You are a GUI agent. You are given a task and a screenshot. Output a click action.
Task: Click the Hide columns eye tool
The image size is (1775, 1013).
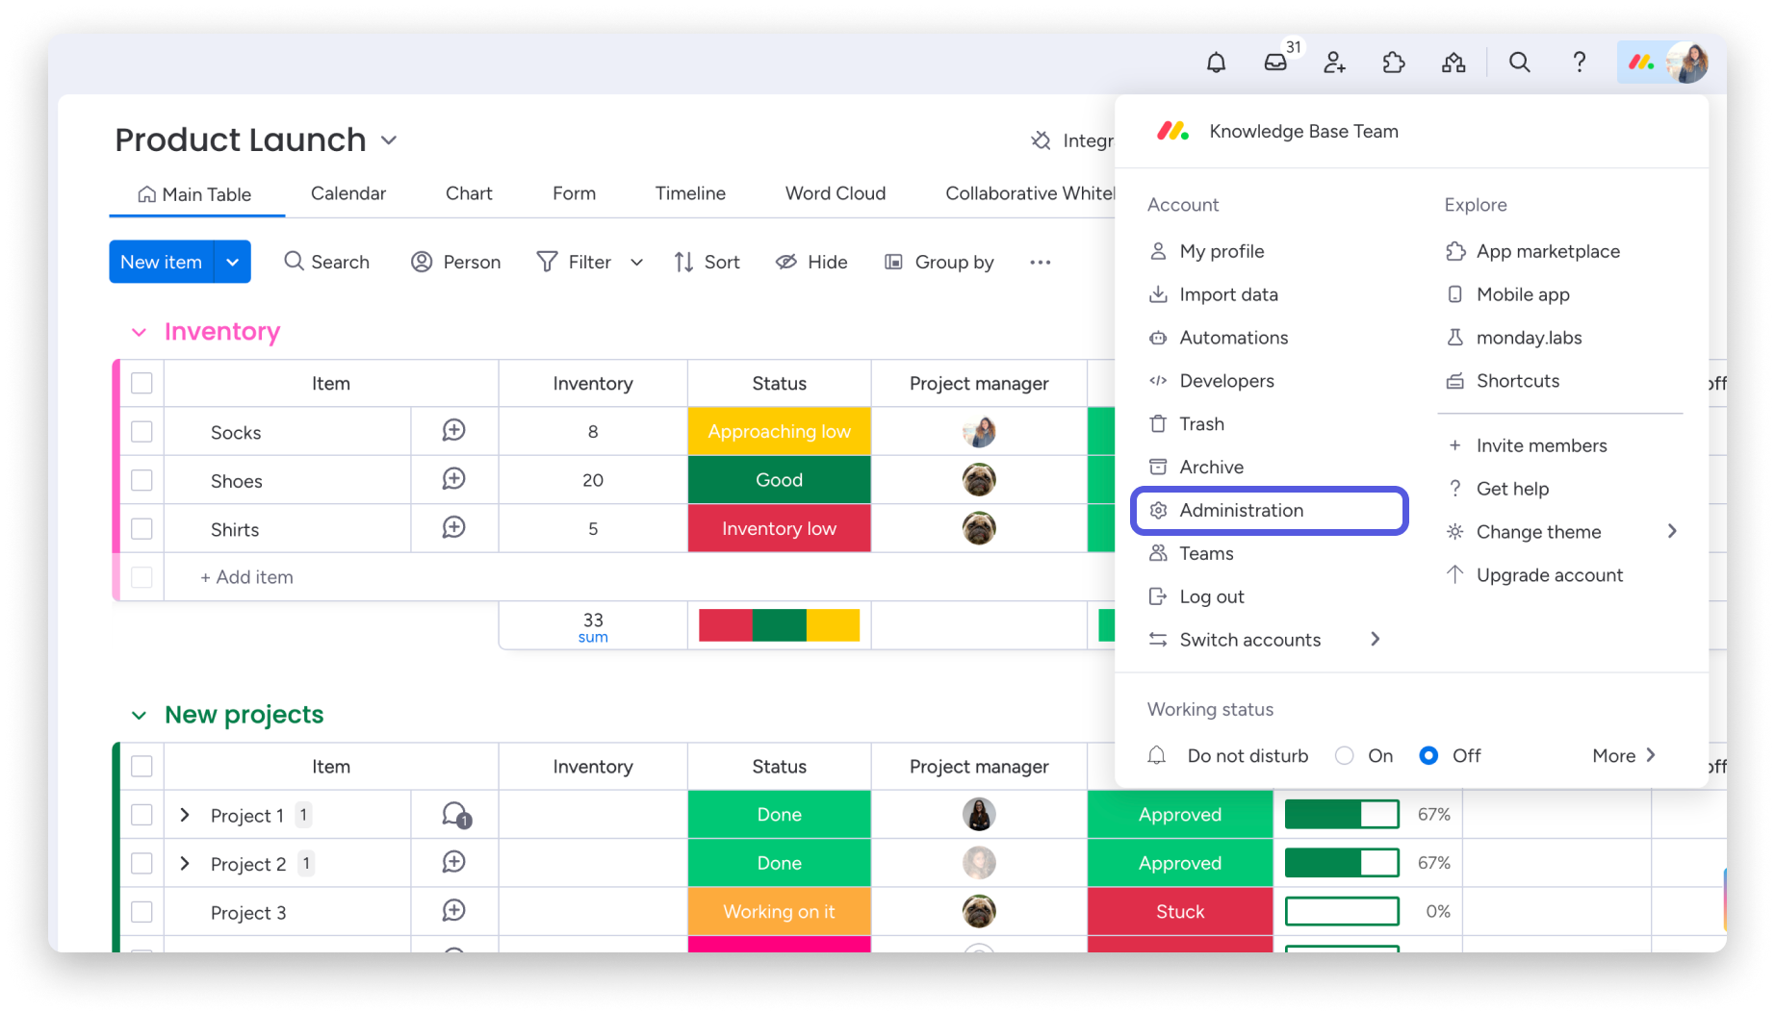[811, 262]
